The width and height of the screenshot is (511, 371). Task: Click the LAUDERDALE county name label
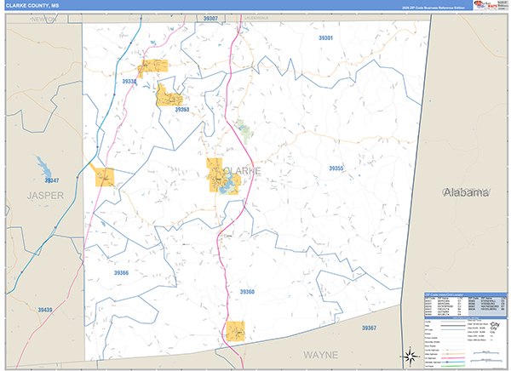(256, 18)
